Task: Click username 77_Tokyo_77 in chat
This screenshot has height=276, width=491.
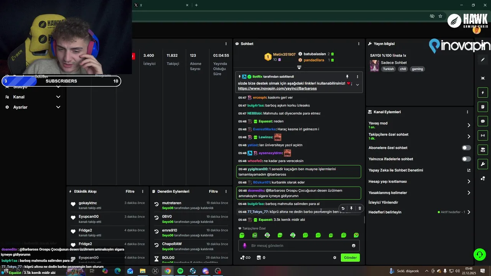Action: tap(258, 212)
